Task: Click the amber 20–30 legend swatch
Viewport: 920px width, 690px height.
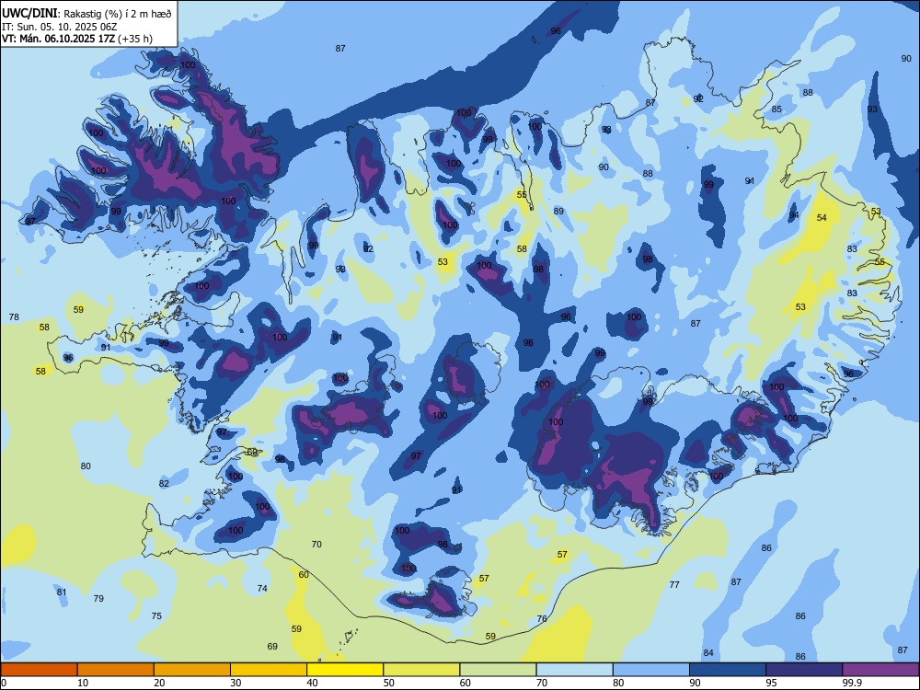Action: [x=192, y=670]
